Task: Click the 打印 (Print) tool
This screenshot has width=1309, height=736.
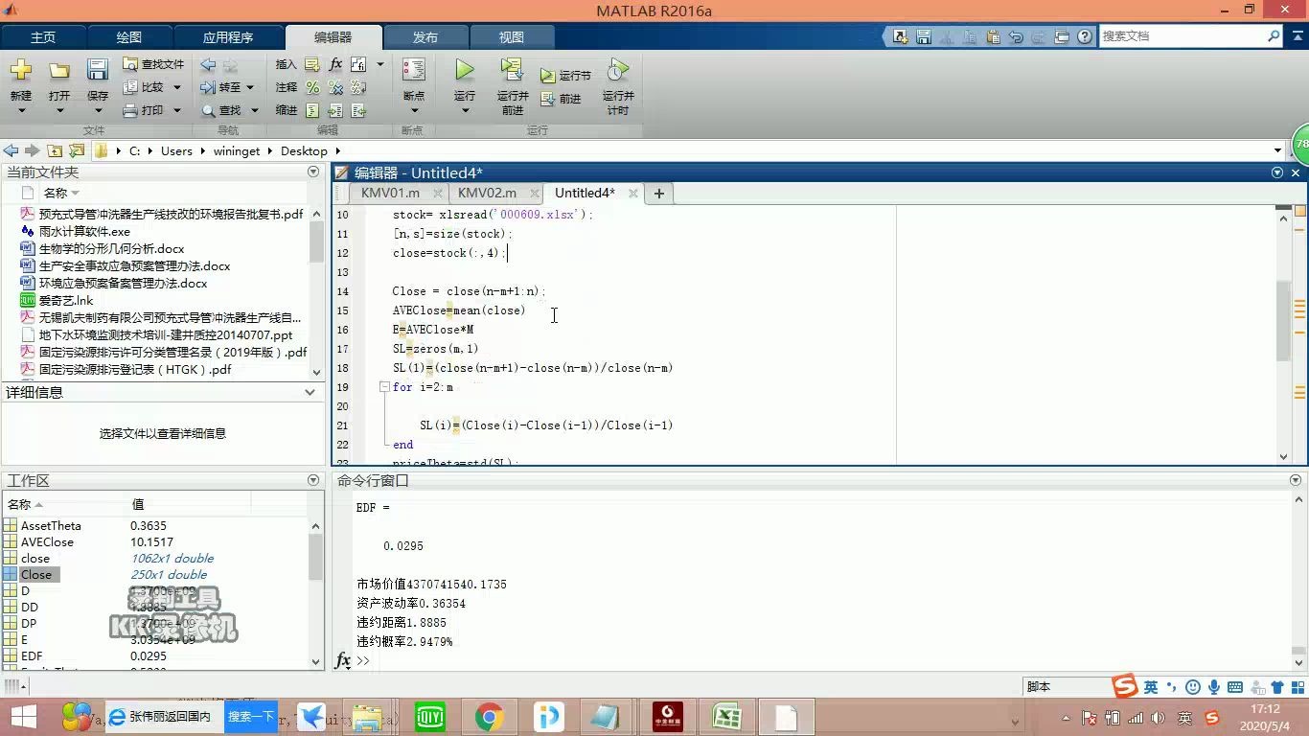Action: tap(144, 110)
